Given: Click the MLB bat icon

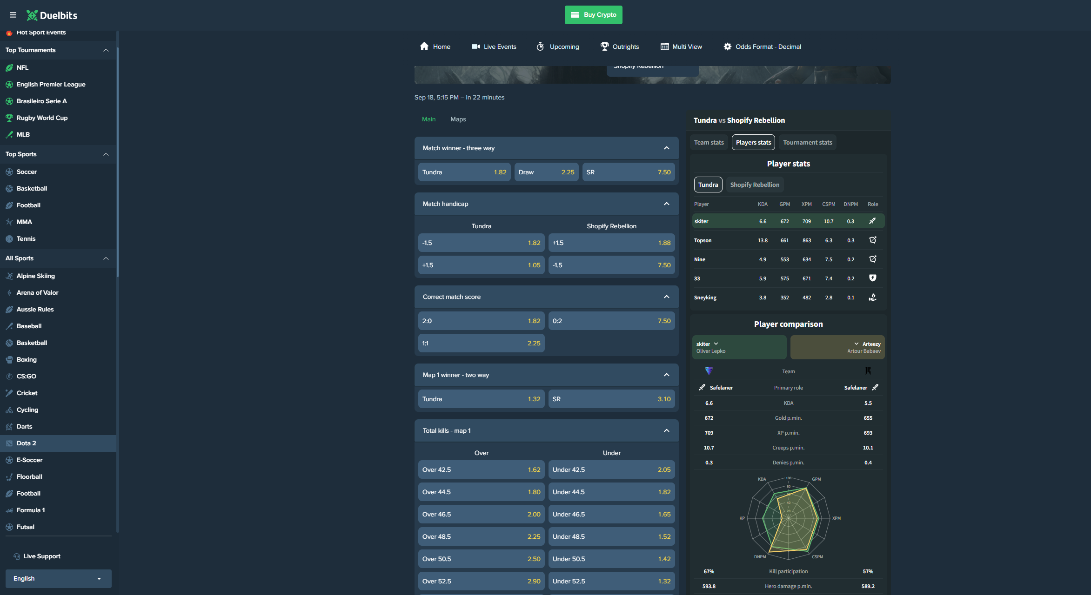Looking at the screenshot, I should (x=9, y=135).
